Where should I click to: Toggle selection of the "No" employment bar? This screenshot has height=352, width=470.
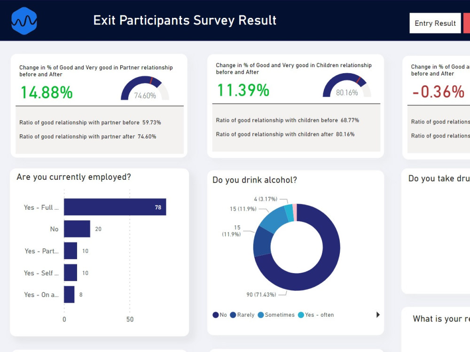point(78,229)
